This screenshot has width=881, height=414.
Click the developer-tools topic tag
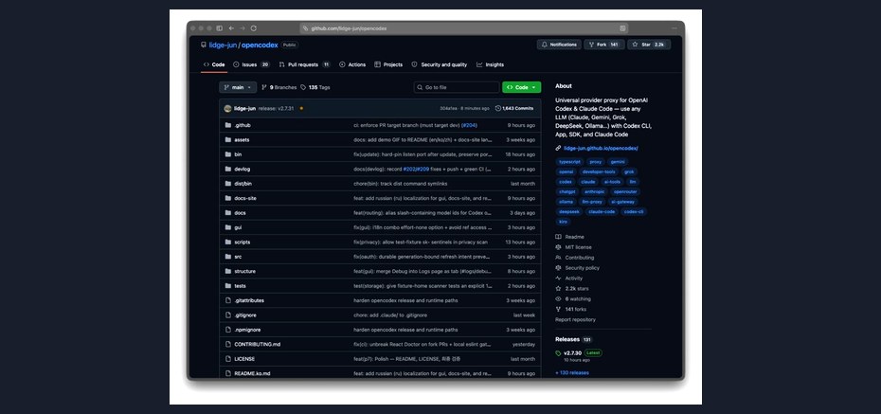pyautogui.click(x=599, y=171)
